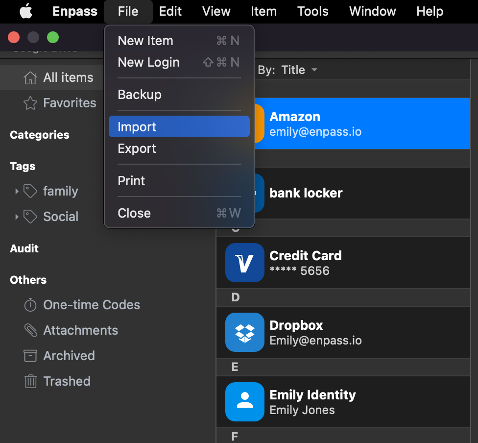Open the View menu

point(216,11)
